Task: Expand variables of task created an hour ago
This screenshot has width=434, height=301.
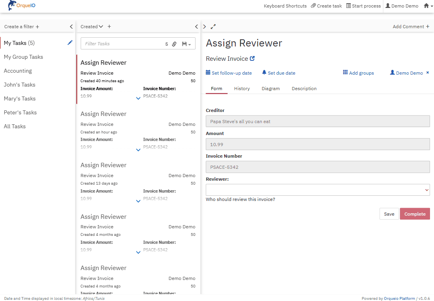Action: tap(138, 150)
